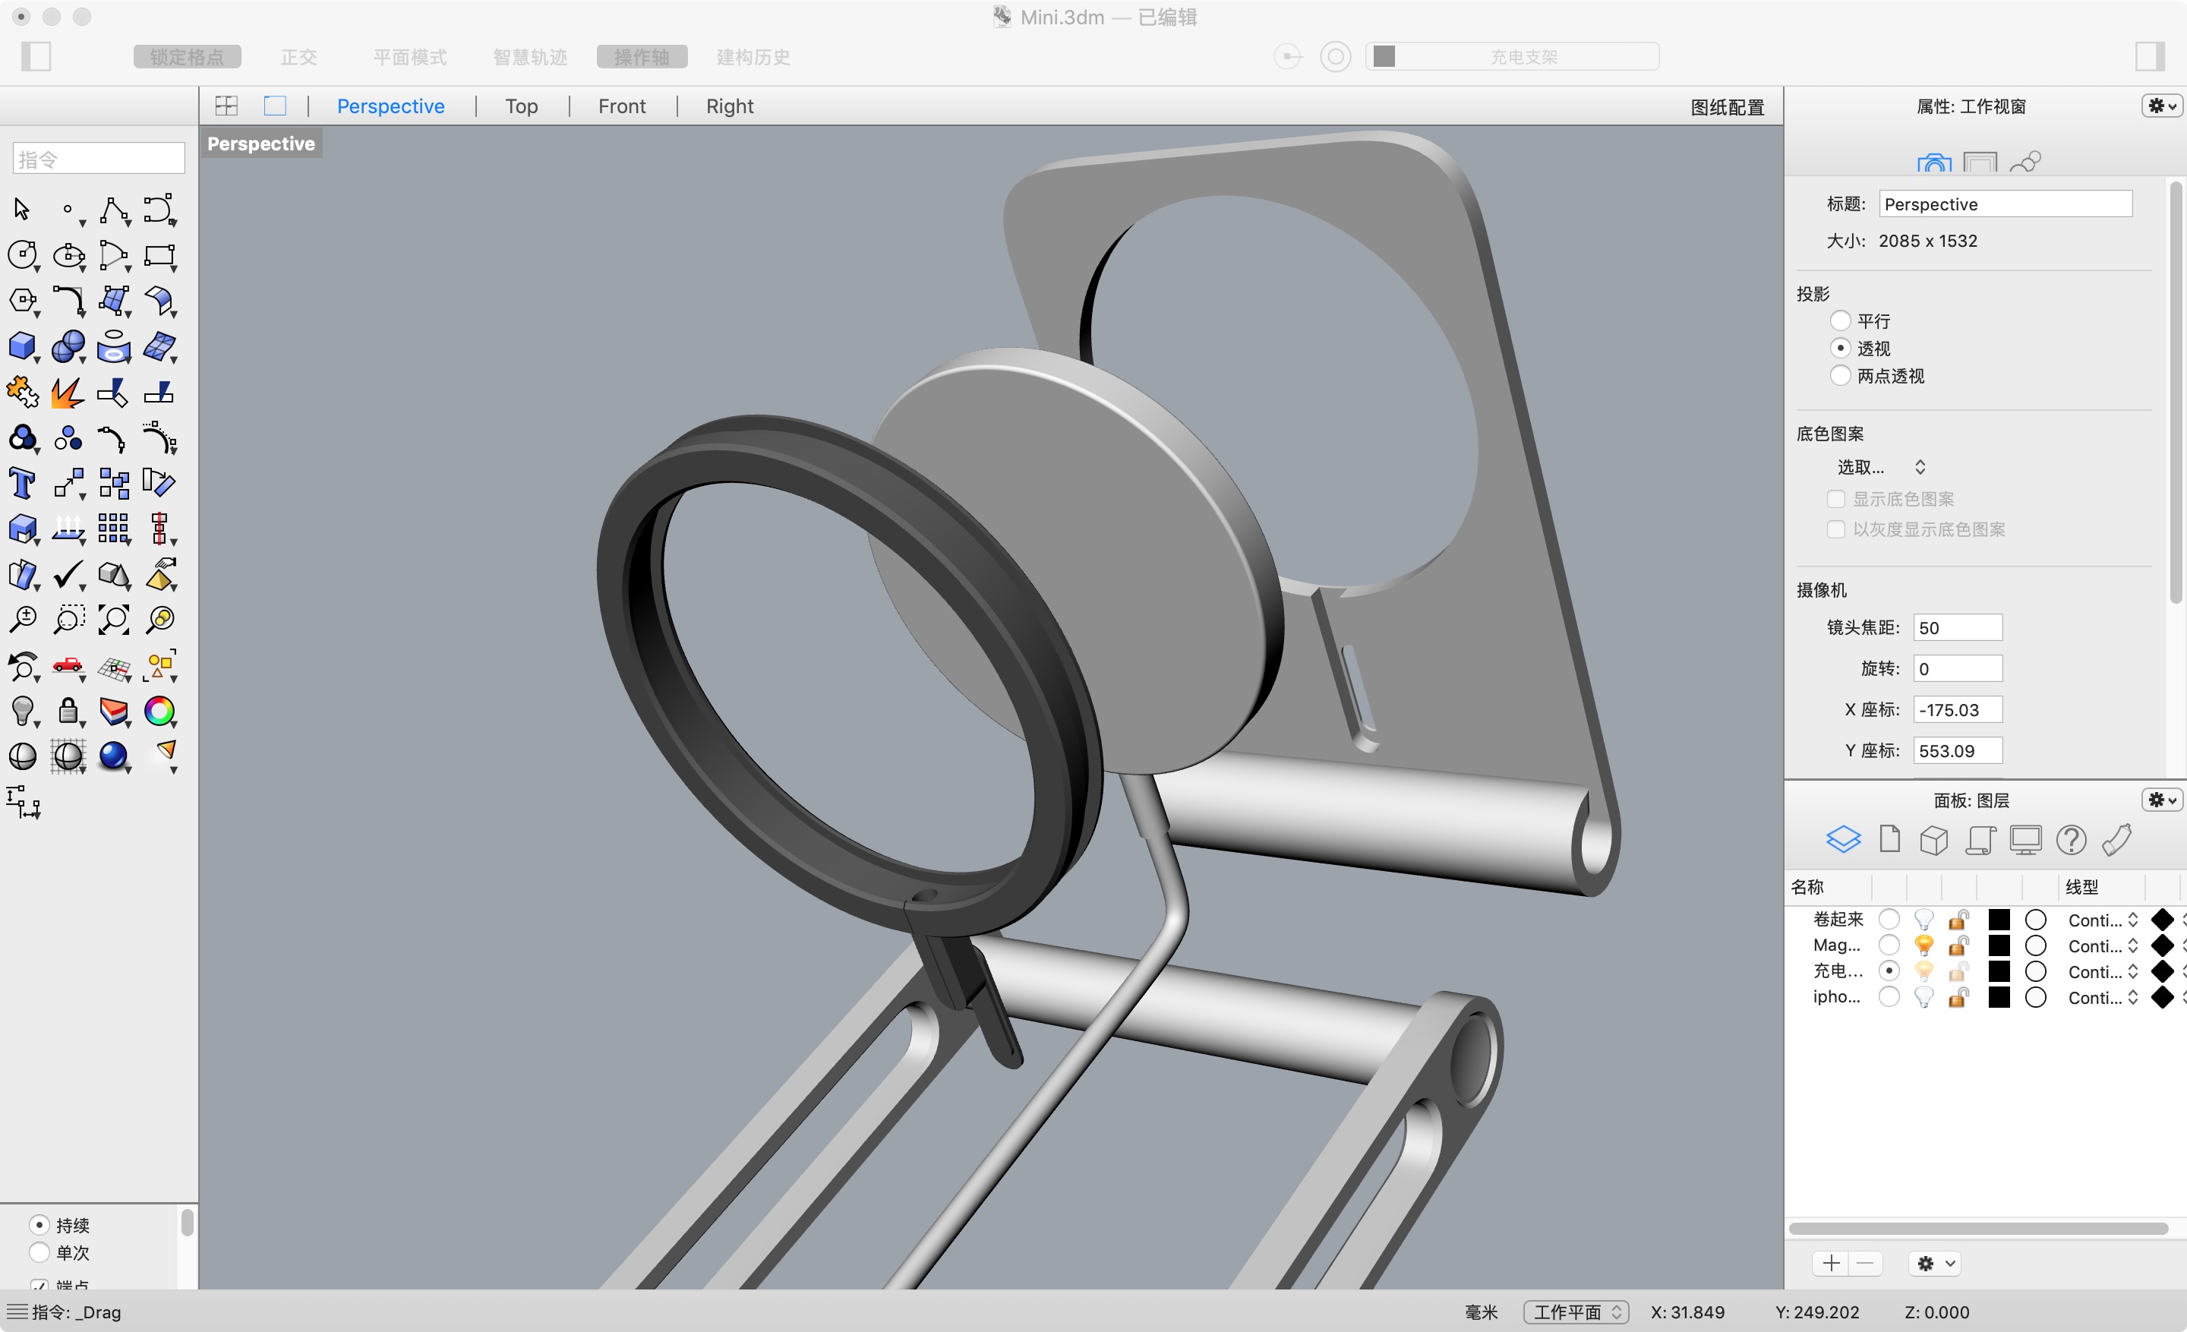Switch to the Right viewport tab
Viewport: 2187px width, 1332px height.
pos(729,106)
